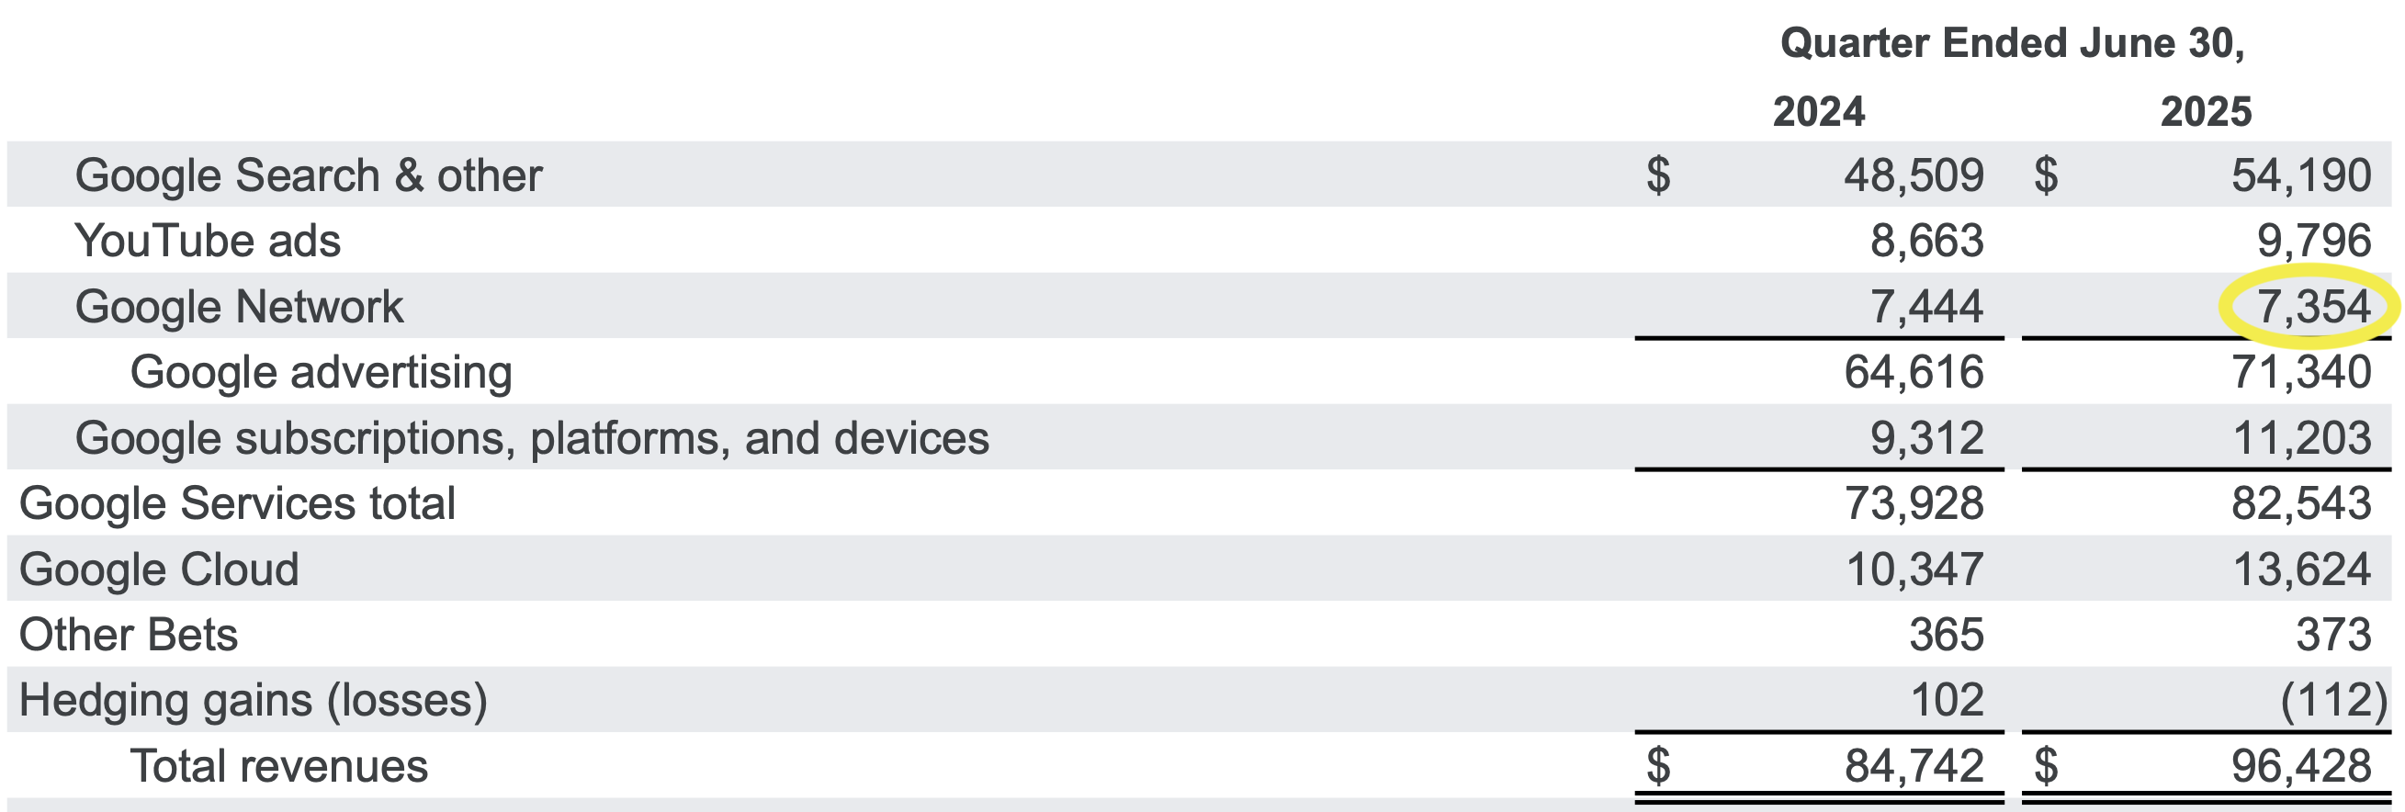
Task: Select the Google Network row label
Action: click(x=239, y=307)
